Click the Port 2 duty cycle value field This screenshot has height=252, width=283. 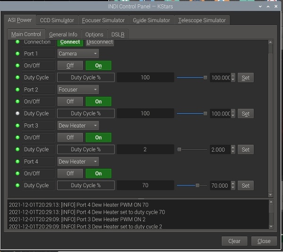point(145,113)
